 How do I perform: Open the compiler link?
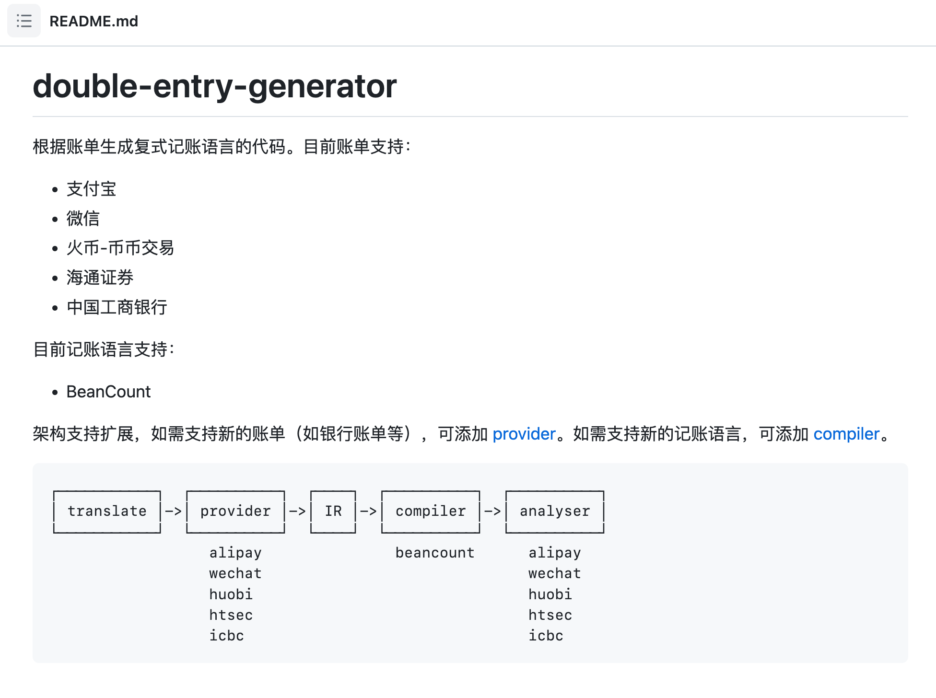[847, 433]
